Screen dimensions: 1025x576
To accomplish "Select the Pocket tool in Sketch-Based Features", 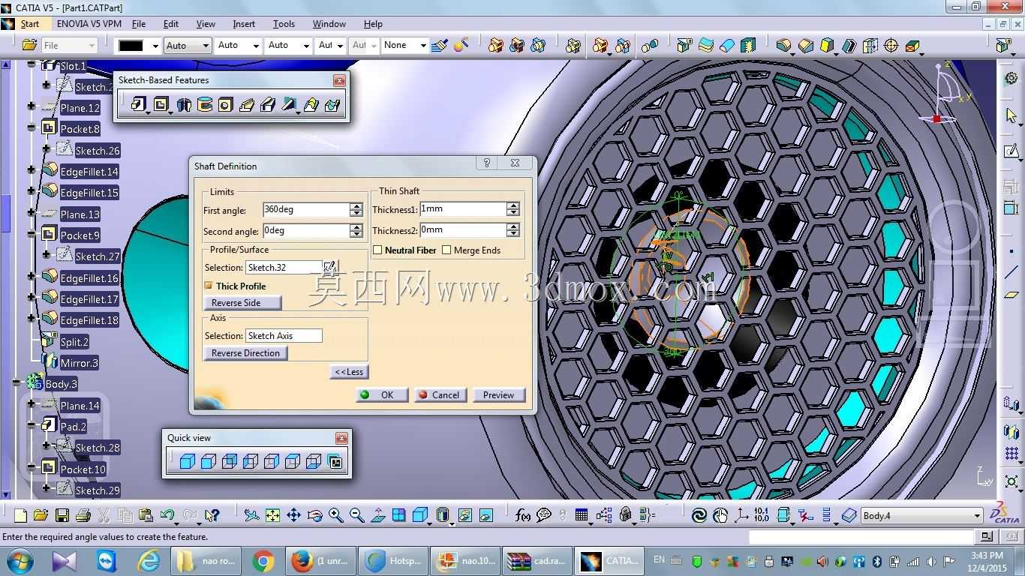I will (161, 105).
